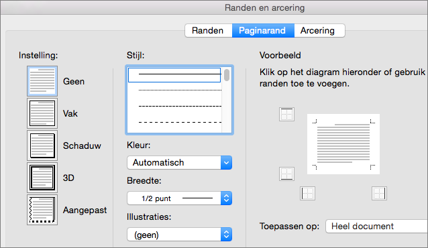The image size is (428, 248).
Task: Select the solid line style
Action: click(x=174, y=75)
